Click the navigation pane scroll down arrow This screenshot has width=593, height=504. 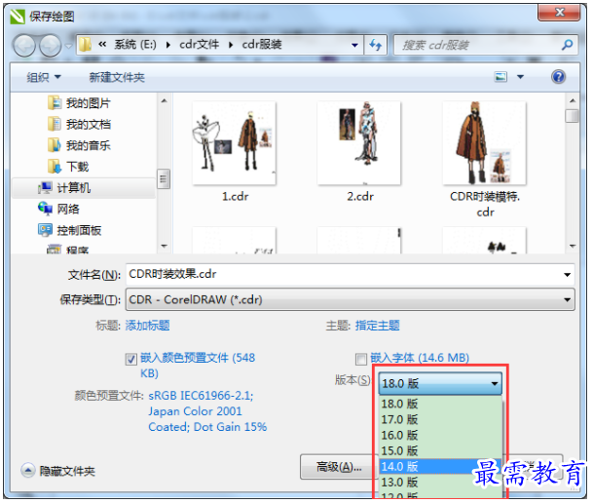click(x=164, y=246)
